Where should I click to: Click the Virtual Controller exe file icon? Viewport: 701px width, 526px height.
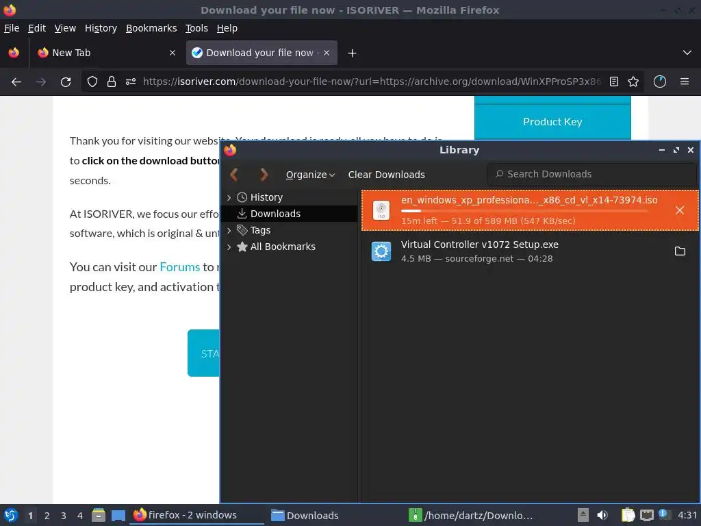tap(381, 251)
